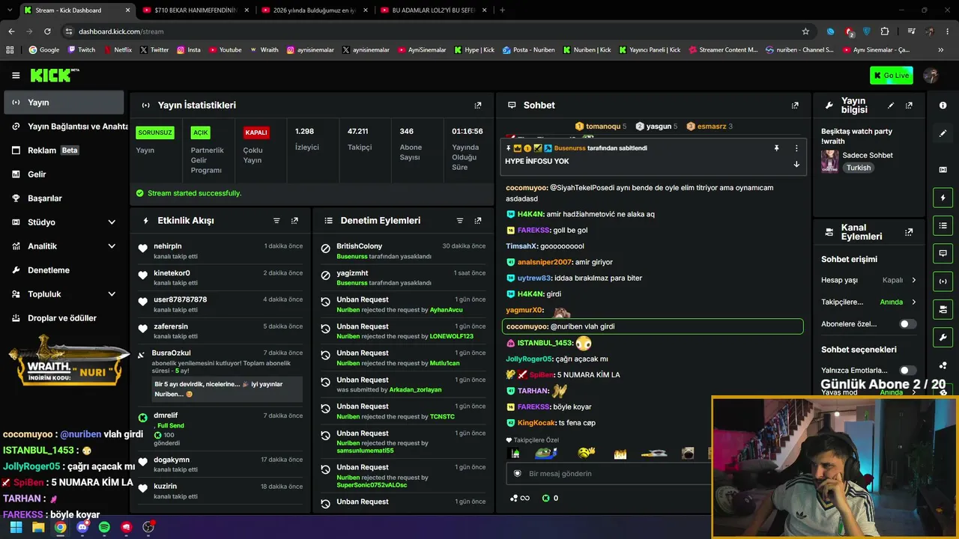This screenshot has height=539, width=959.
Task: Click the broadcast signal icon in the right sidebar
Action: pos(943,281)
